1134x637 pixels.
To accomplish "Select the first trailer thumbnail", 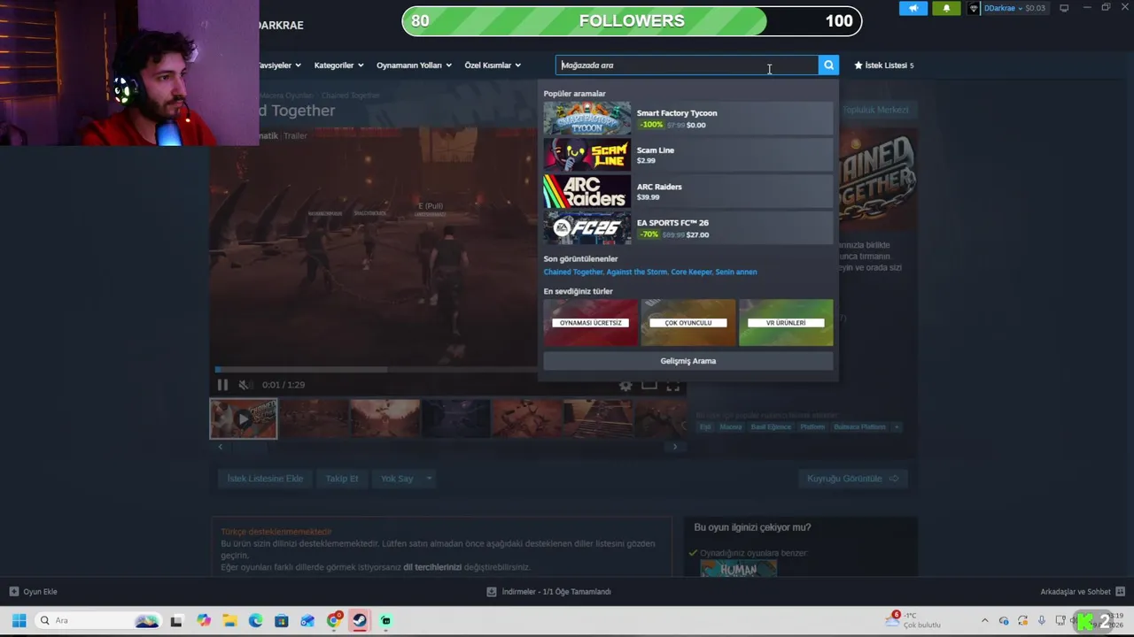I will (243, 418).
